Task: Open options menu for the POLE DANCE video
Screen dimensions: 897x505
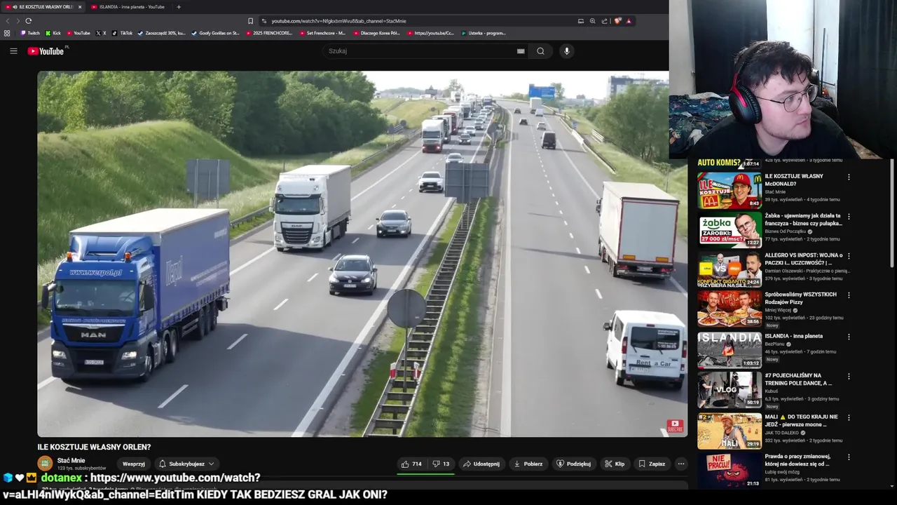Action: point(849,377)
